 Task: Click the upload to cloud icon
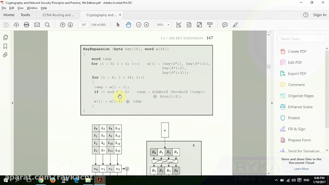(16, 25)
